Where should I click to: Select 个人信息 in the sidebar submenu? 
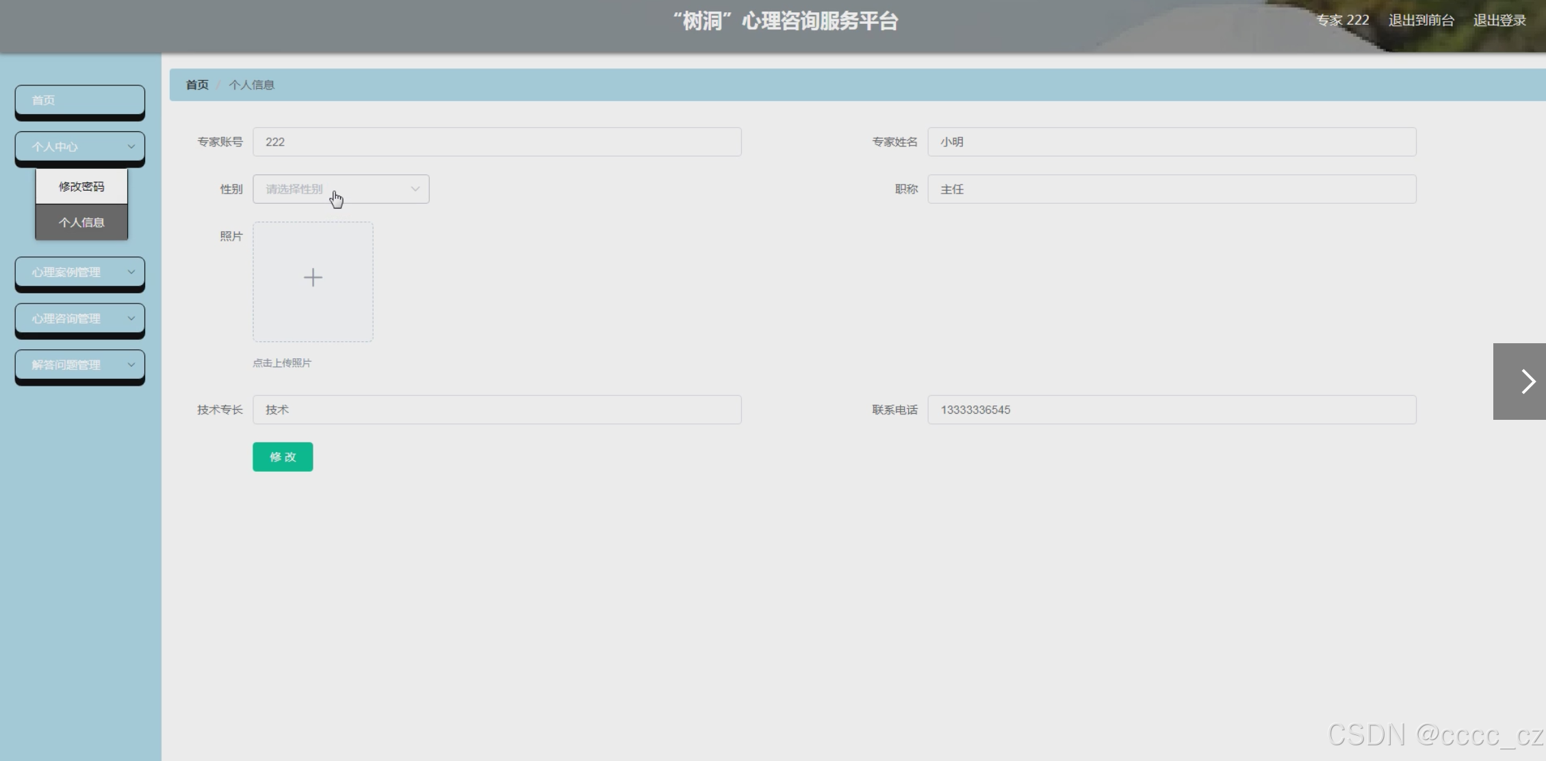click(81, 222)
